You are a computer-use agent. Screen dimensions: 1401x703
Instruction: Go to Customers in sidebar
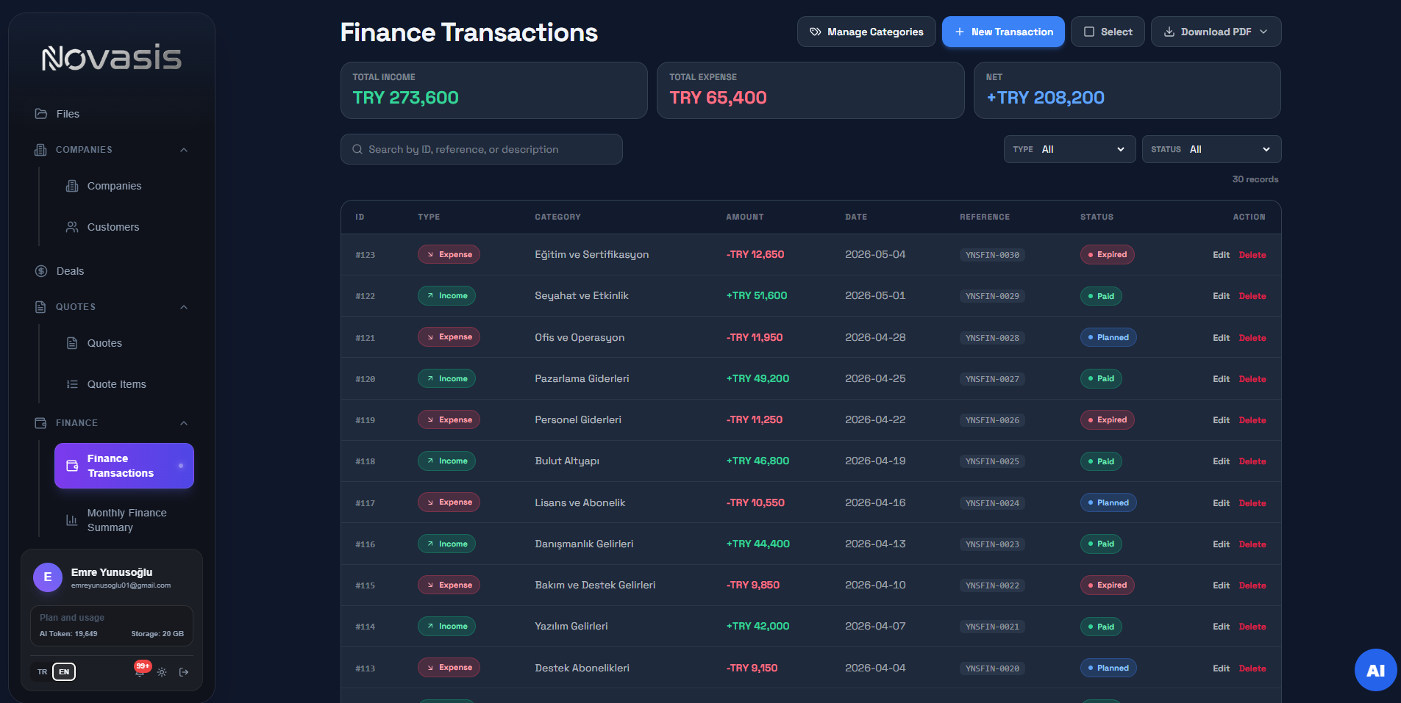click(113, 227)
